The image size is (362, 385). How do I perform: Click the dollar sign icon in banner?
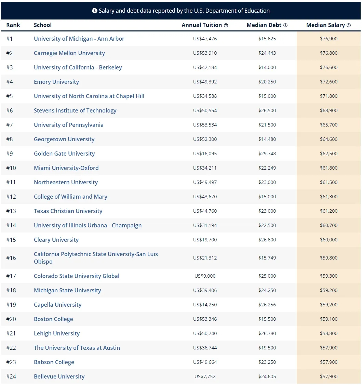(x=95, y=11)
